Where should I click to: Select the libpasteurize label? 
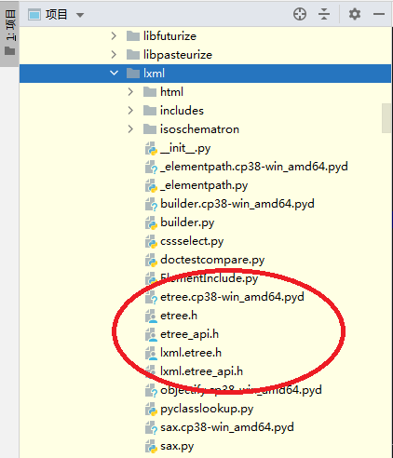pos(178,55)
